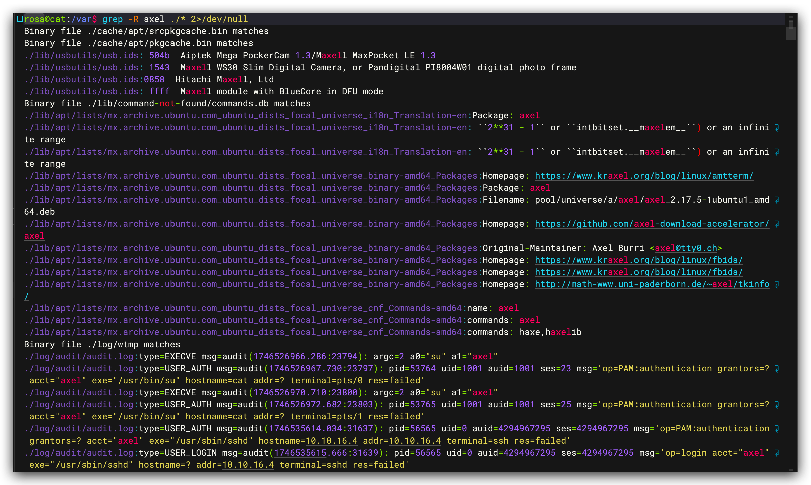Click the line-wrap icon after 'pool/universe/a/axel' filename line

[x=777, y=200]
